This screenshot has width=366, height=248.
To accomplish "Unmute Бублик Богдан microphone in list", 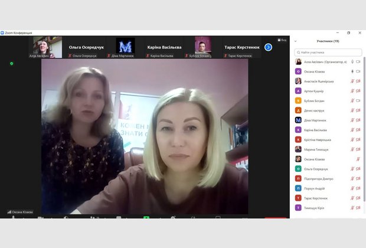I will [x=352, y=100].
